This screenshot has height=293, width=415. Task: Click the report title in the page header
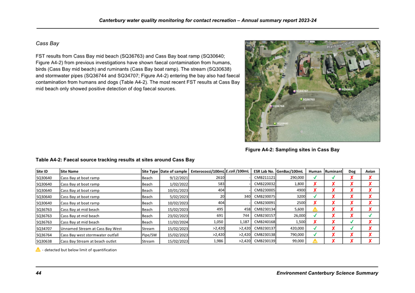[208, 20]
